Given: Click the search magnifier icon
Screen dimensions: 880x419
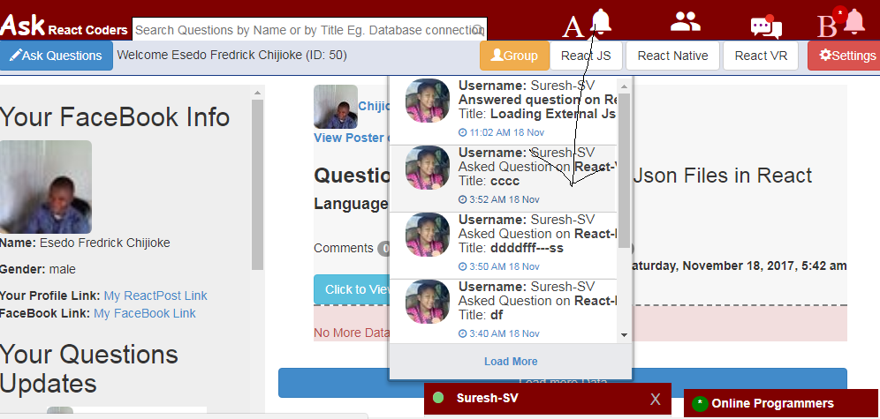Looking at the screenshot, I should [x=478, y=30].
